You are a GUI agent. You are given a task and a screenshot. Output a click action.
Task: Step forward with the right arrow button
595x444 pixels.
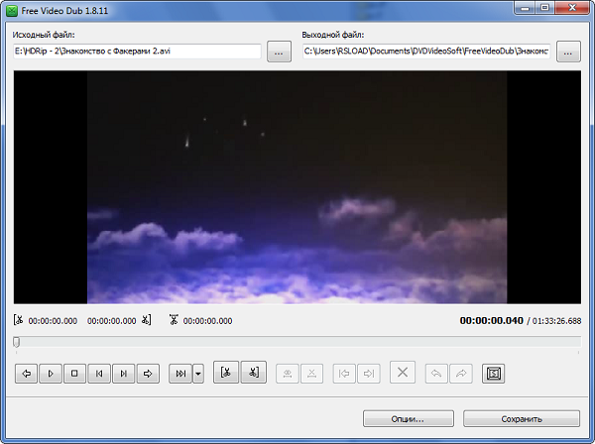point(148,374)
